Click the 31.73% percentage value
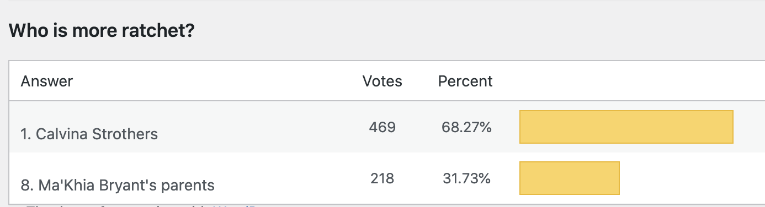The height and width of the screenshot is (207, 765). [x=466, y=178]
